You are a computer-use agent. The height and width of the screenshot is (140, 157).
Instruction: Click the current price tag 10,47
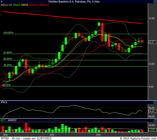[152, 42]
